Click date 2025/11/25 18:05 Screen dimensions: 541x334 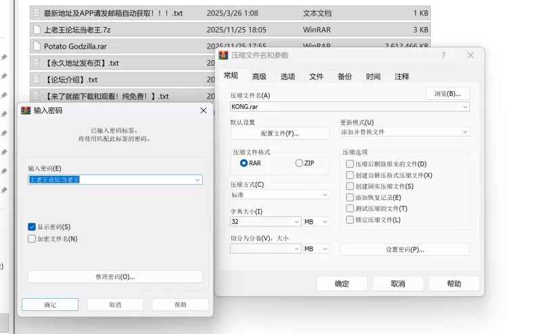click(x=236, y=30)
